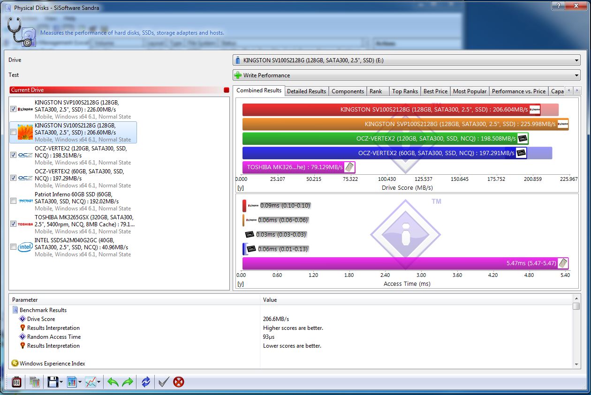Open the Most Popular tab
This screenshot has width=591, height=395.
click(470, 91)
